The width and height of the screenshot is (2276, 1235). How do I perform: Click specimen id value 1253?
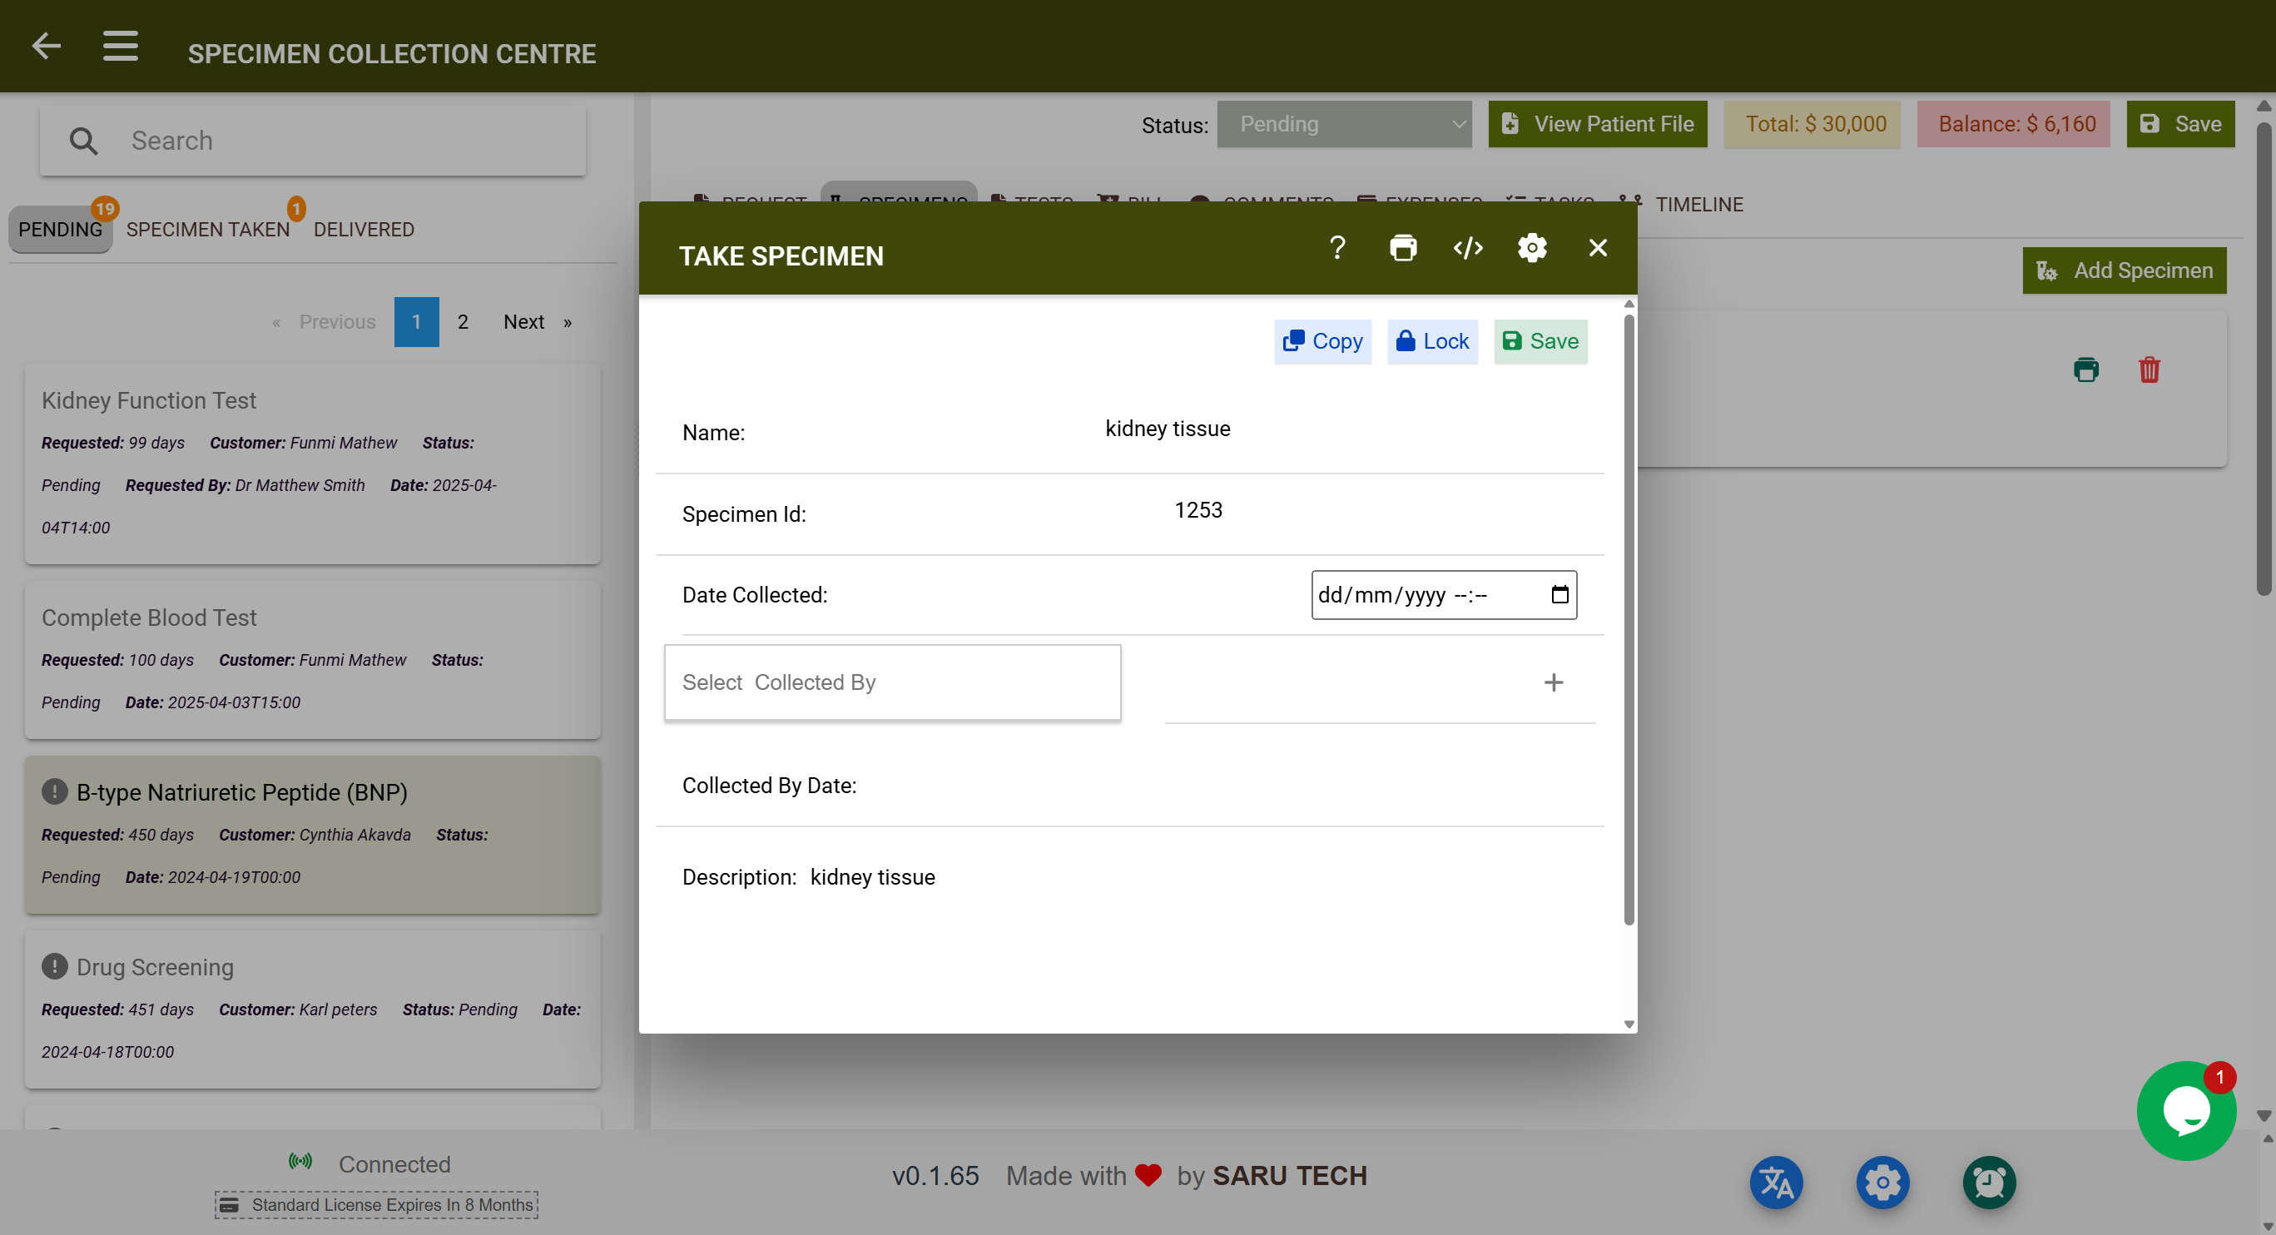[1198, 511]
